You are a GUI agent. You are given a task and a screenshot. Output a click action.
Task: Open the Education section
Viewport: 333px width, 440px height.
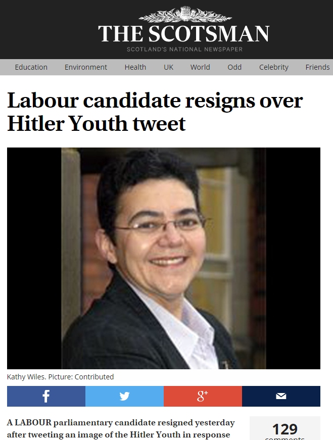31,67
